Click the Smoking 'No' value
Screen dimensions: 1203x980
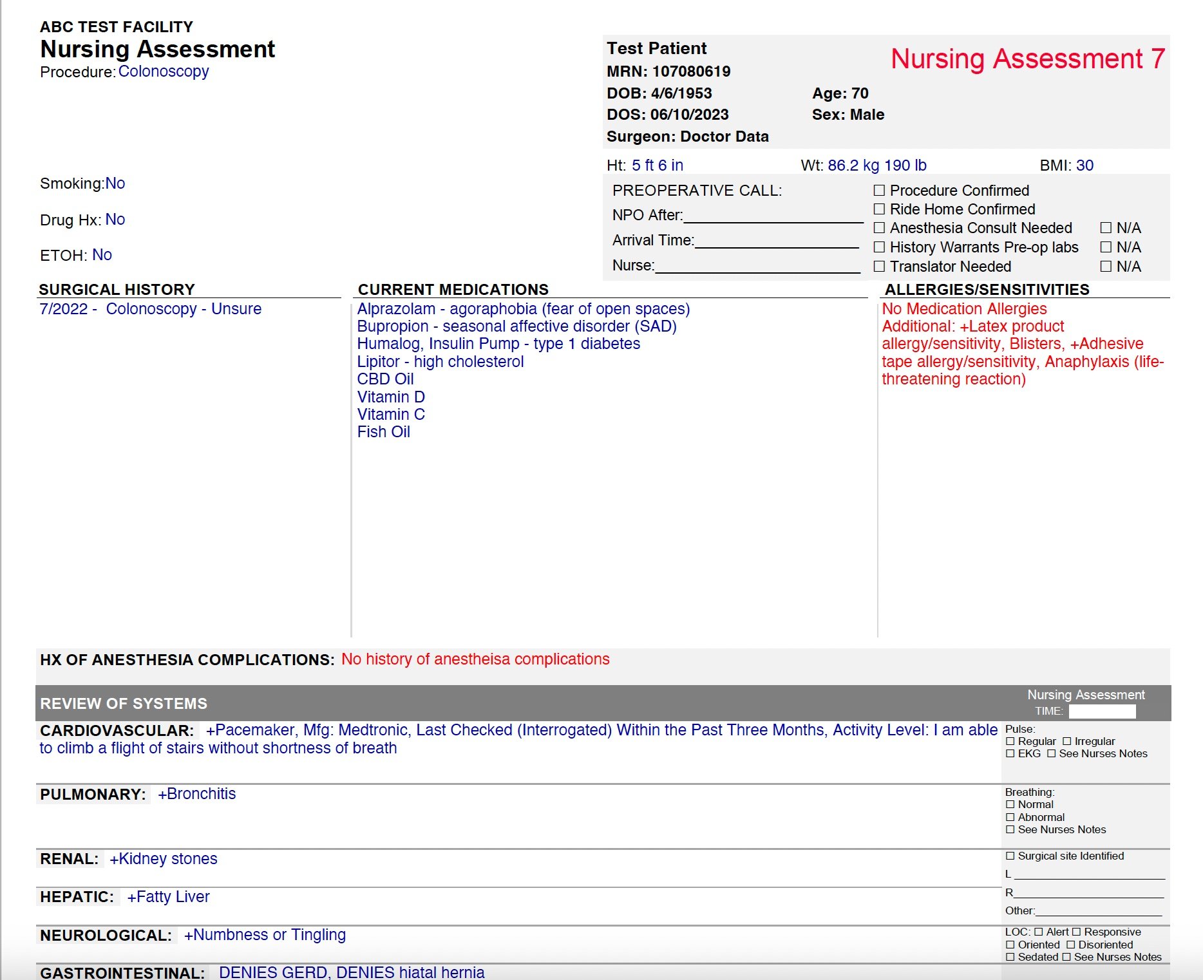pos(115,184)
